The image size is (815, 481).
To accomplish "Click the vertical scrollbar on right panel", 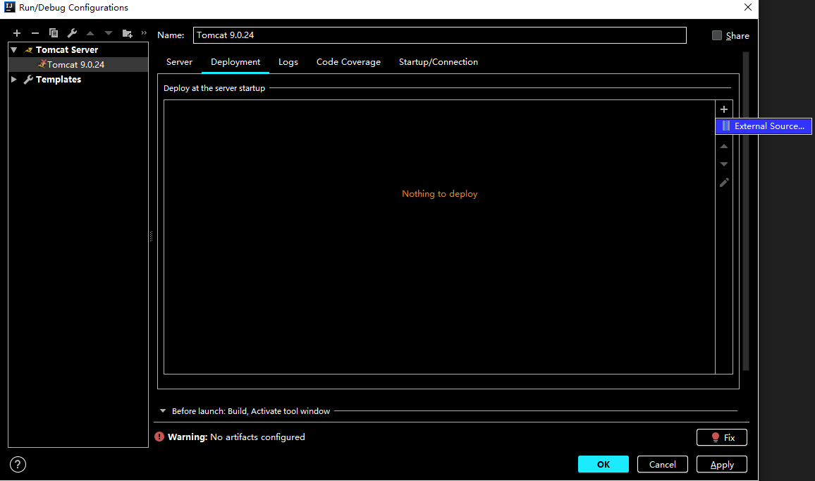I will point(746,211).
